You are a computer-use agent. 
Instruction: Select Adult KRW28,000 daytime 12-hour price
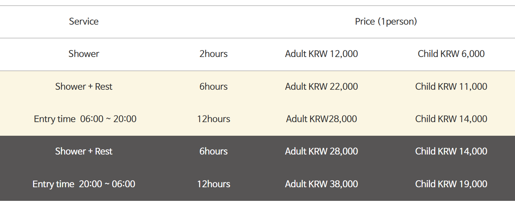point(322,119)
